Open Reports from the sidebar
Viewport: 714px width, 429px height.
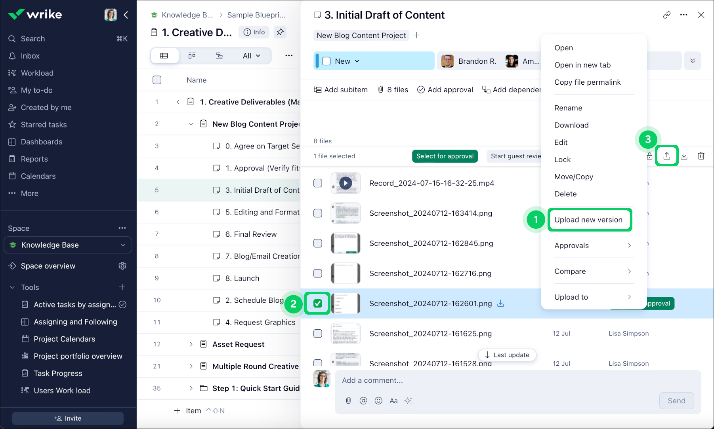[x=34, y=159]
